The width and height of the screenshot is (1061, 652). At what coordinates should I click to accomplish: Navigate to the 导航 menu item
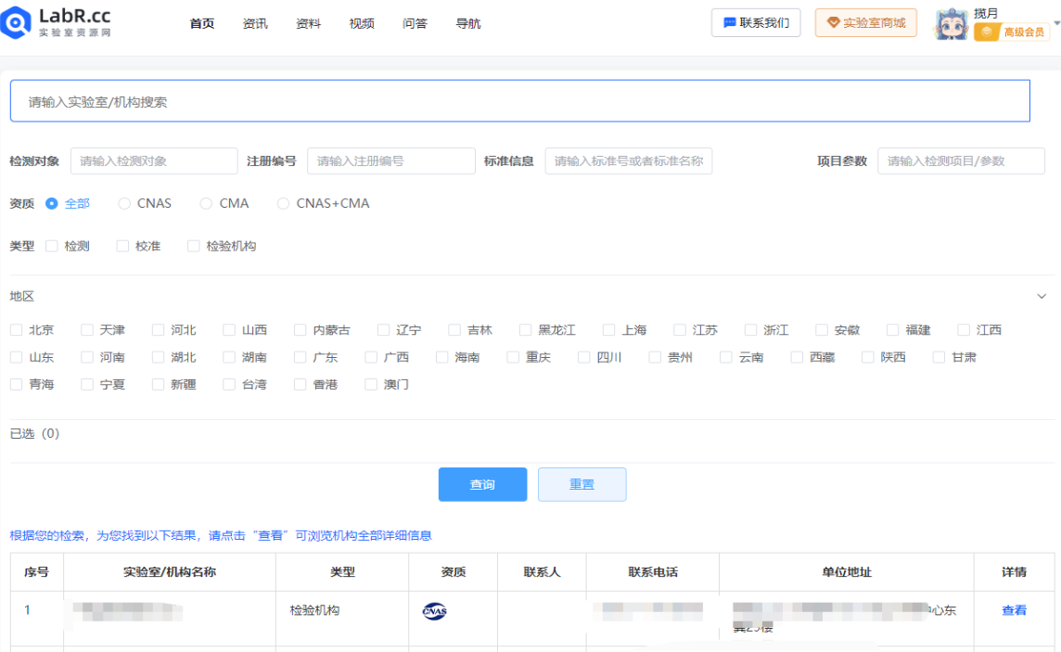click(468, 23)
